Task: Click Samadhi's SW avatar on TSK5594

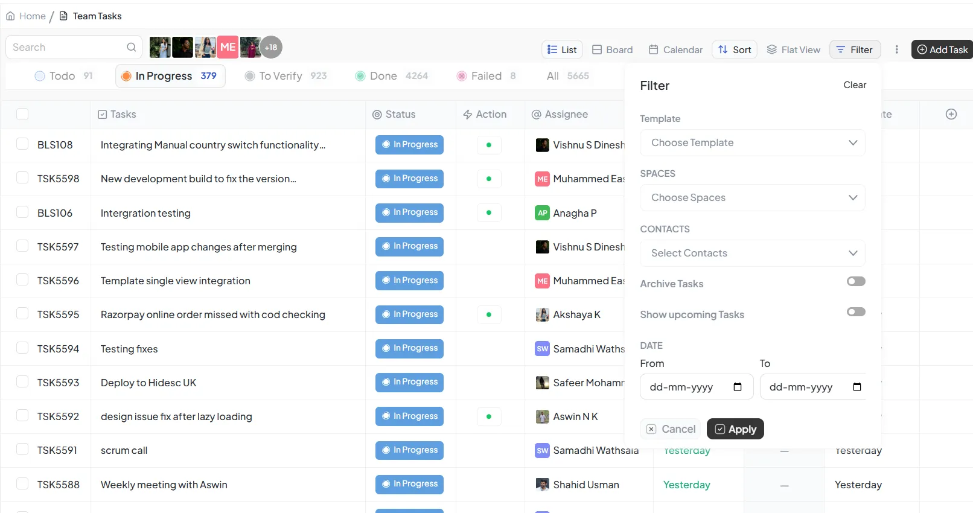Action: coord(542,349)
